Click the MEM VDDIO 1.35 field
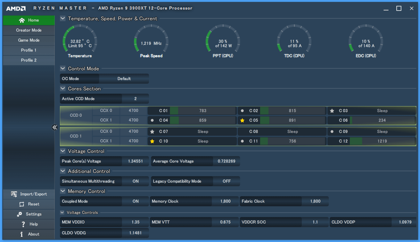Image resolution: width=420 pixels, height=242 pixels. pos(136,222)
